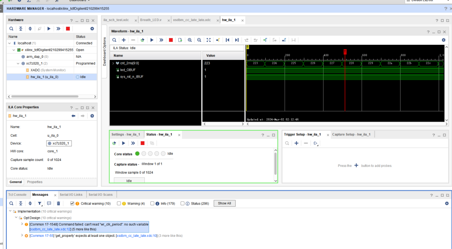Image resolution: width=452 pixels, height=249 pixels.
Task: Collapse the xilinx_tcf/Digilent tree node
Action: coord(13,50)
